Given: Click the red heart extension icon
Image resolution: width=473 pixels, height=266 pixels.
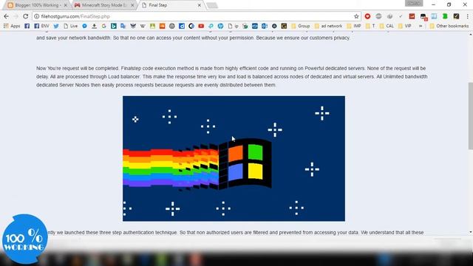Looking at the screenshot, I should (367, 16).
